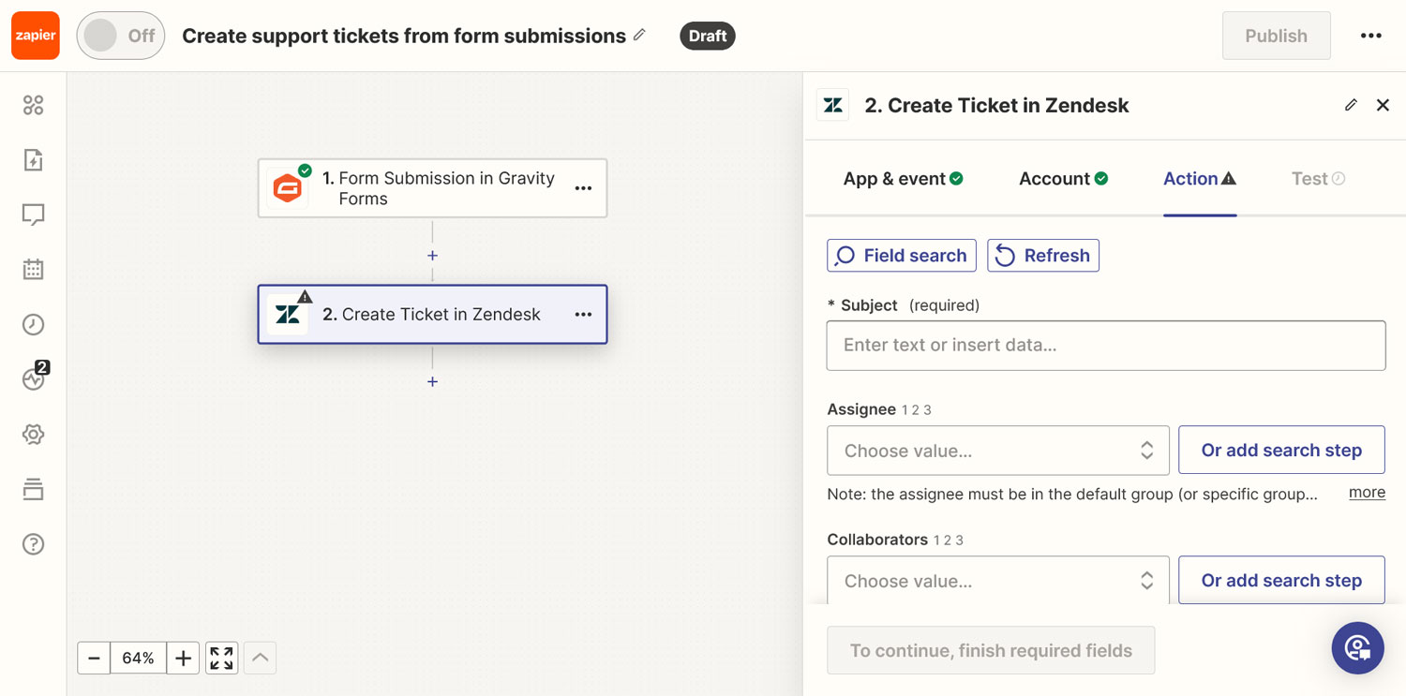Image resolution: width=1406 pixels, height=696 pixels.
Task: Click the Gravity Forms app icon
Action: pos(288,188)
